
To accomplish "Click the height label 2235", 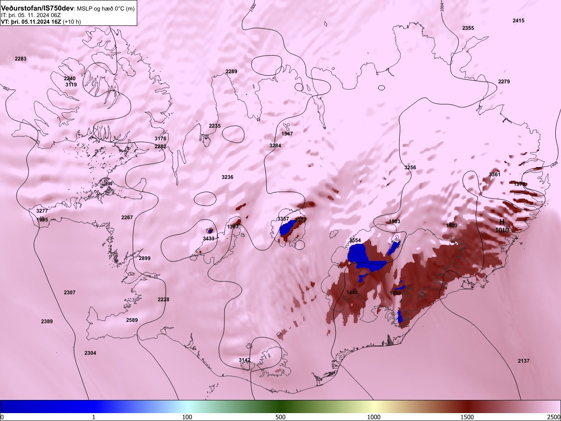I will coord(215,126).
